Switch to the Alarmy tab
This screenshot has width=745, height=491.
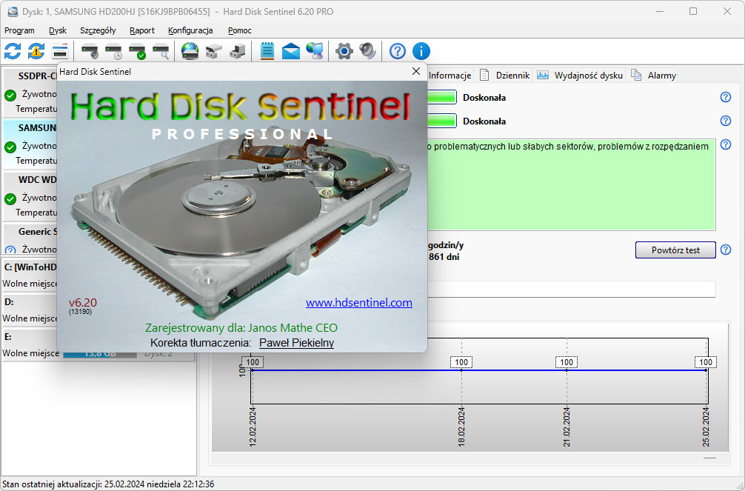pyautogui.click(x=653, y=75)
